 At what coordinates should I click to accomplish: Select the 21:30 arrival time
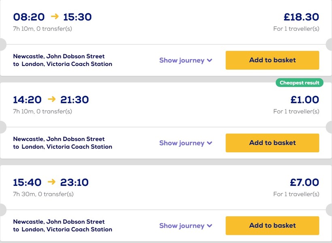[74, 100]
